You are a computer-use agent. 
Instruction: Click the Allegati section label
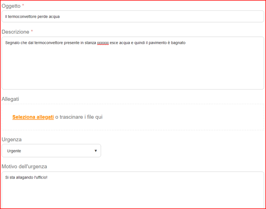tap(10, 99)
